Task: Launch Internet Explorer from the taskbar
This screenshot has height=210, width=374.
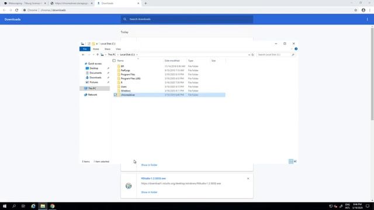Action: (33, 206)
